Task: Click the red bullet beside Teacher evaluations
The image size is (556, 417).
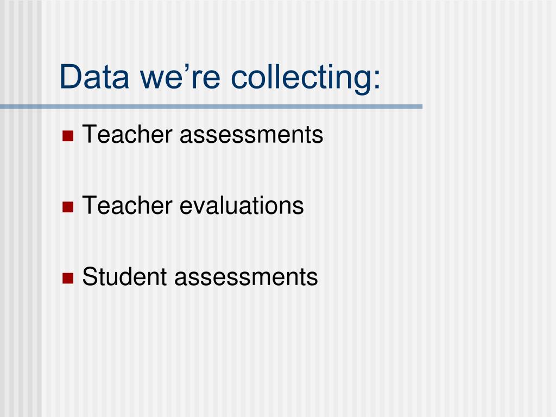Action: tap(68, 207)
